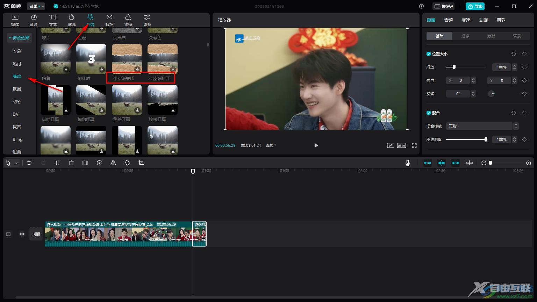The width and height of the screenshot is (537, 302).
Task: Mute the main track audio
Action: (22, 234)
